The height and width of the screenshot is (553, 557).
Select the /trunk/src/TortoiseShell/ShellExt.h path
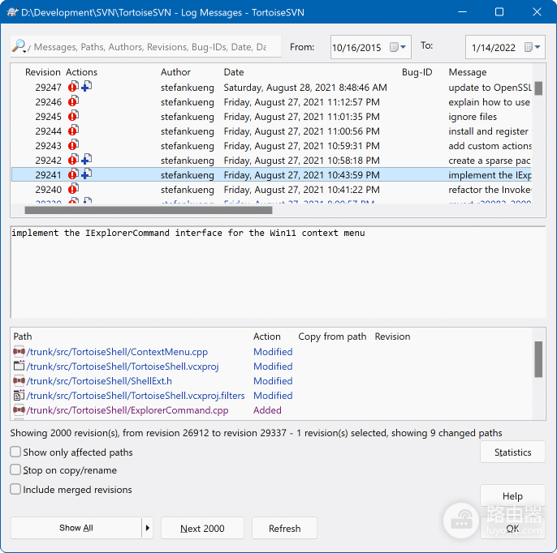click(99, 380)
